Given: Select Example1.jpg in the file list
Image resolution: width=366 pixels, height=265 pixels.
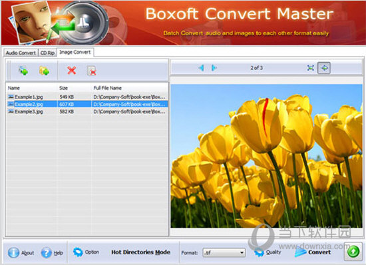Looking at the screenshot, I should point(29,97).
